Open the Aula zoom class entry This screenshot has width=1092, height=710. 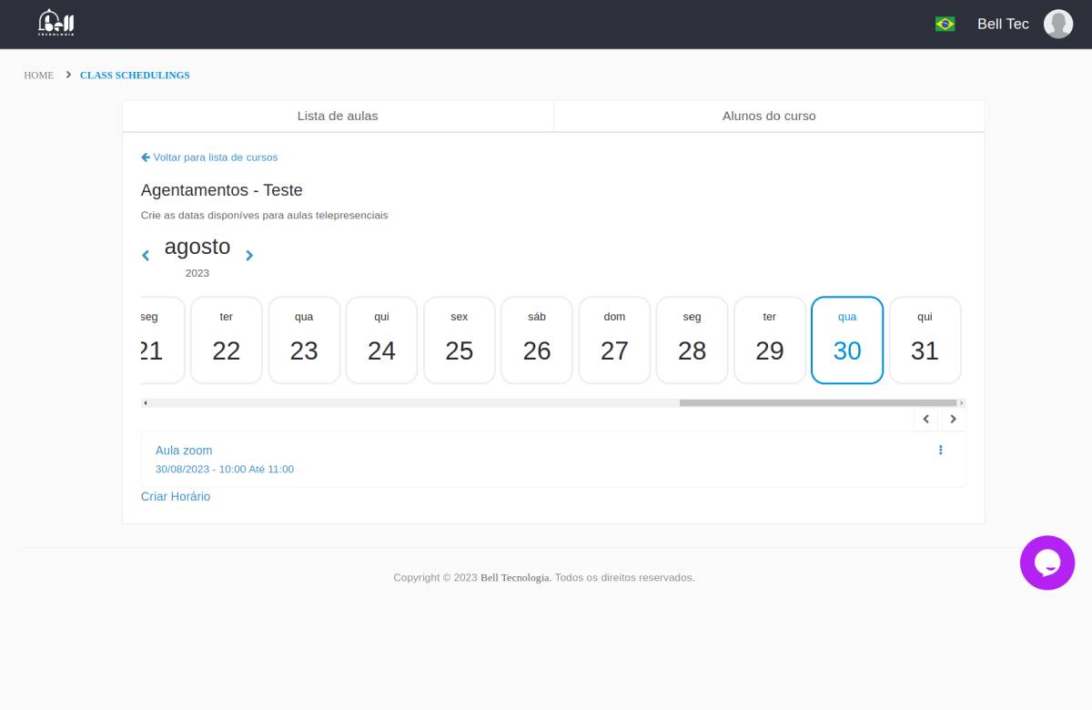184,451
